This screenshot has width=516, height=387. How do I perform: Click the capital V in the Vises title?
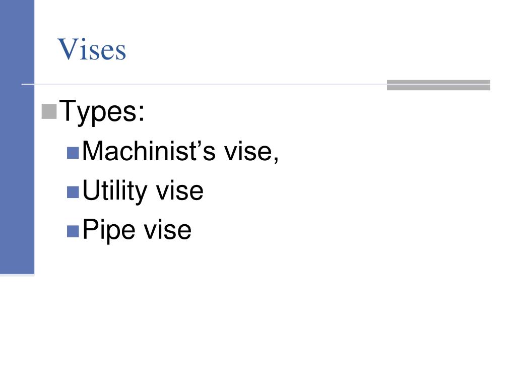pos(68,49)
